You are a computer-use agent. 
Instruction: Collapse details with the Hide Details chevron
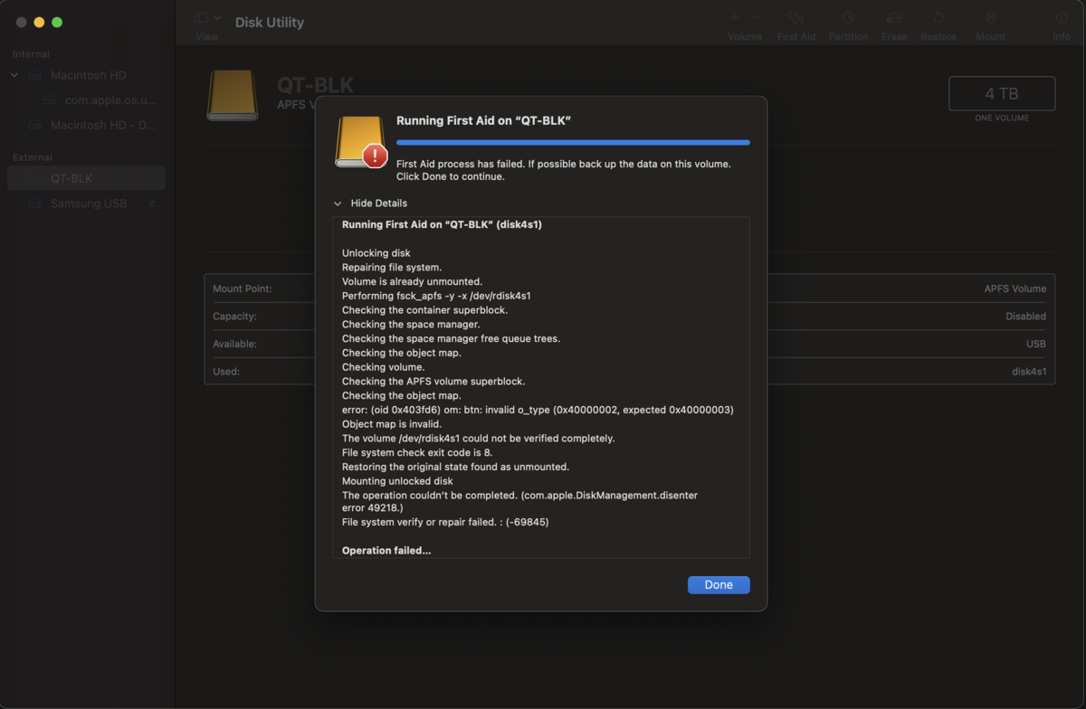pyautogui.click(x=338, y=203)
